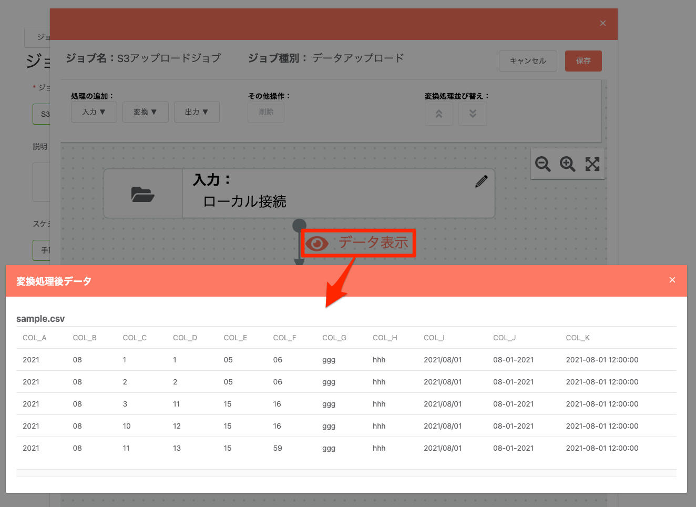Click the double-down chevron to reorder transforms
This screenshot has width=696, height=507.
473,112
